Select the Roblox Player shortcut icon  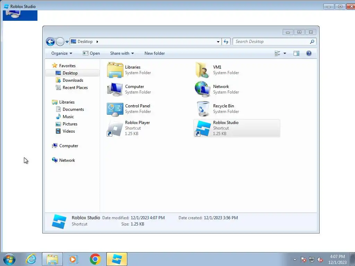coord(115,128)
